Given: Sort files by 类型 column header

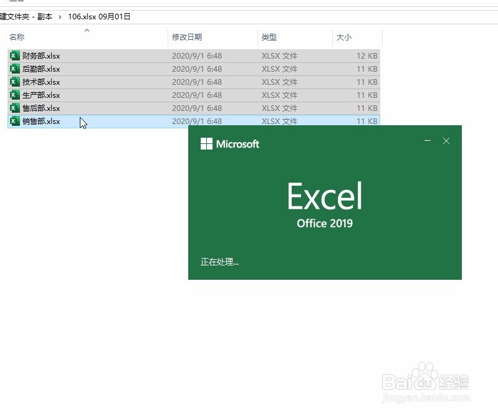Looking at the screenshot, I should pyautogui.click(x=269, y=37).
